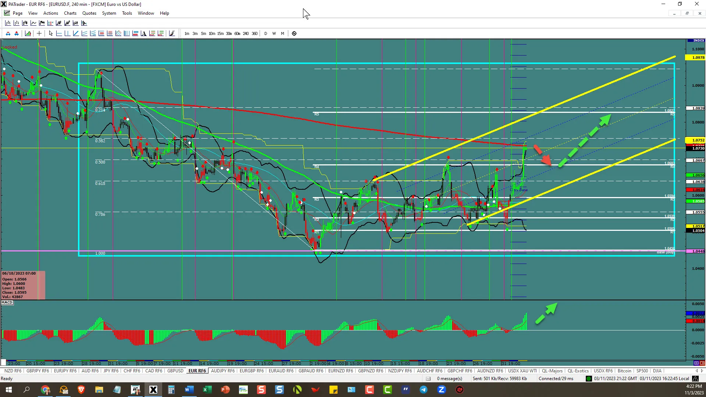Select the vertical line drawing tool
706x397 pixels.
pyautogui.click(x=67, y=33)
